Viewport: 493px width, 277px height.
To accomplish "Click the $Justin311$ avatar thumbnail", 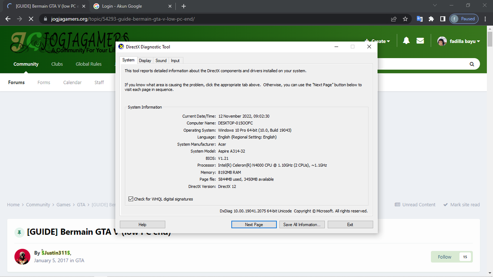I will [x=22, y=257].
